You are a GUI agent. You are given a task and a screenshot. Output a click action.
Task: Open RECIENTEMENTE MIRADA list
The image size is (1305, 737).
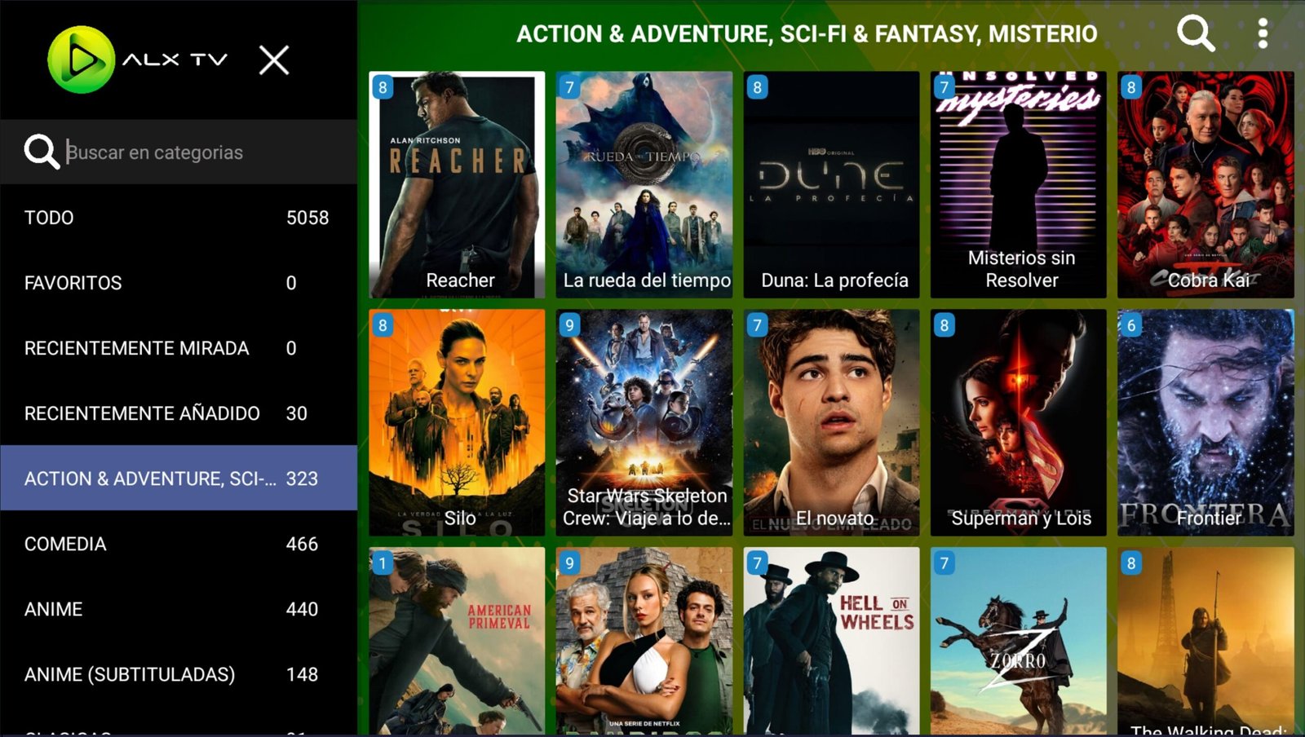coord(179,348)
